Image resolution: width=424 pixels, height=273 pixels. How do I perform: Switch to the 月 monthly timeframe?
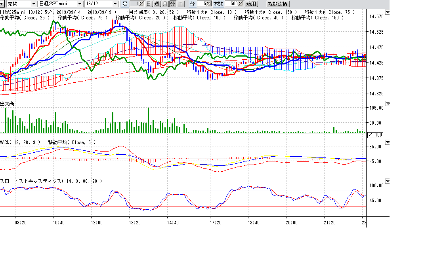tap(164, 4)
